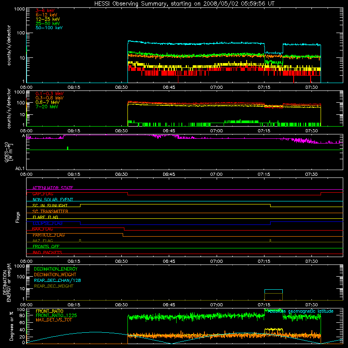Image resolution: width=348 pixels, height=348 pixels.
Task: Click the "DECIMATION ENERGY or weight" axis title
Action: 7,282
